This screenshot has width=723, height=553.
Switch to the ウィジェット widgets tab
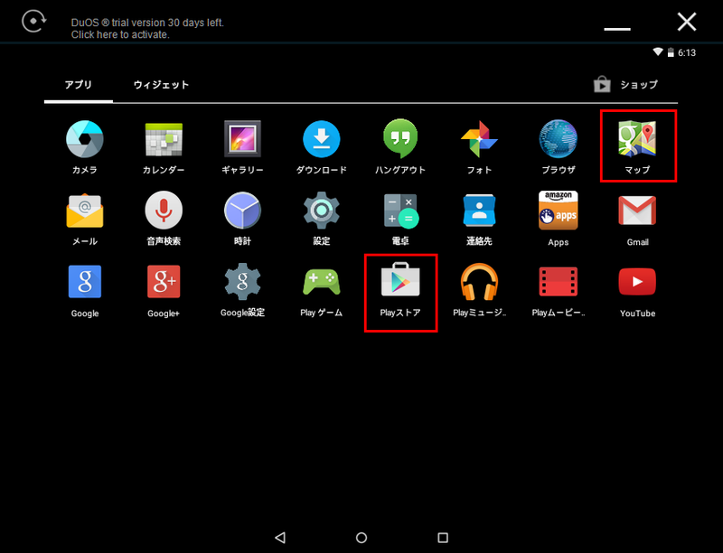click(161, 85)
